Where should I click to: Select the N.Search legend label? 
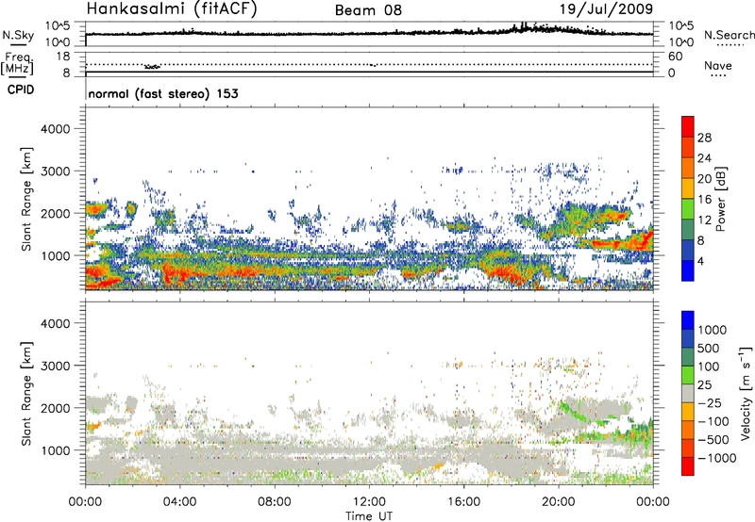click(x=730, y=35)
